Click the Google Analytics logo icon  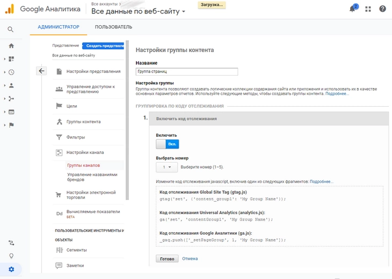click(x=10, y=9)
